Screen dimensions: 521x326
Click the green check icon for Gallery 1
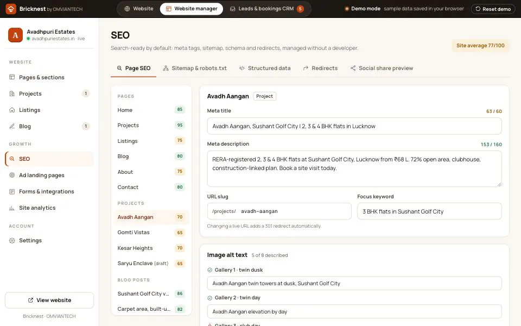[209, 270]
